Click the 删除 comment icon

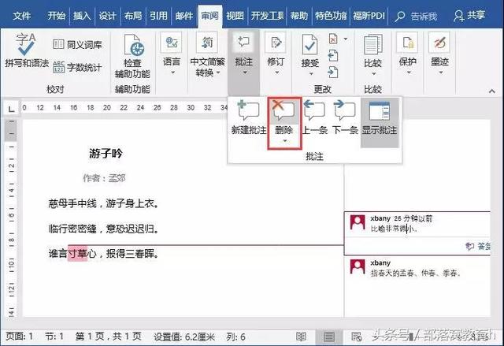(x=283, y=111)
